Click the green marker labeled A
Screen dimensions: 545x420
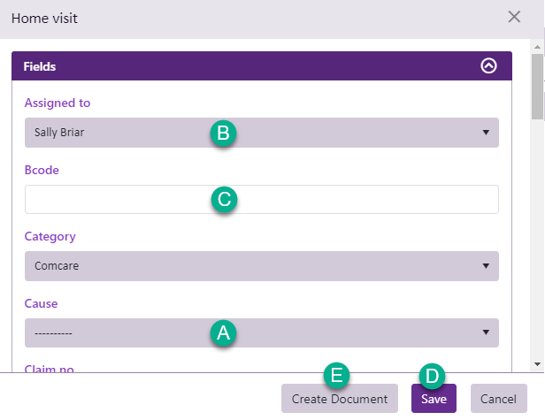tap(223, 332)
